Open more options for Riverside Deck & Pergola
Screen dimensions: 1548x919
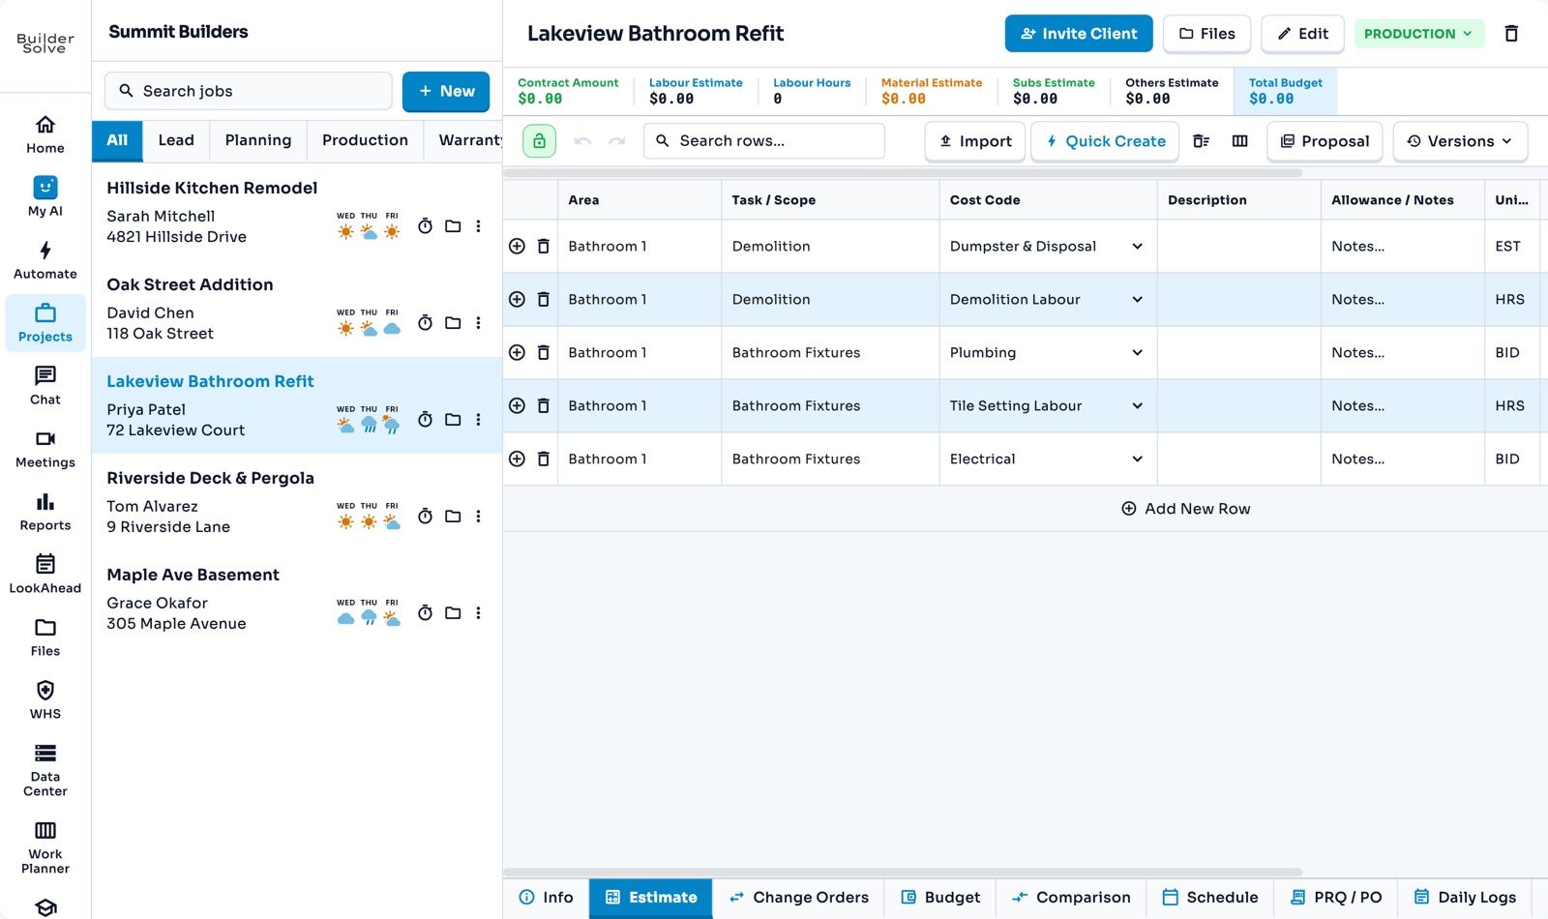tap(478, 517)
